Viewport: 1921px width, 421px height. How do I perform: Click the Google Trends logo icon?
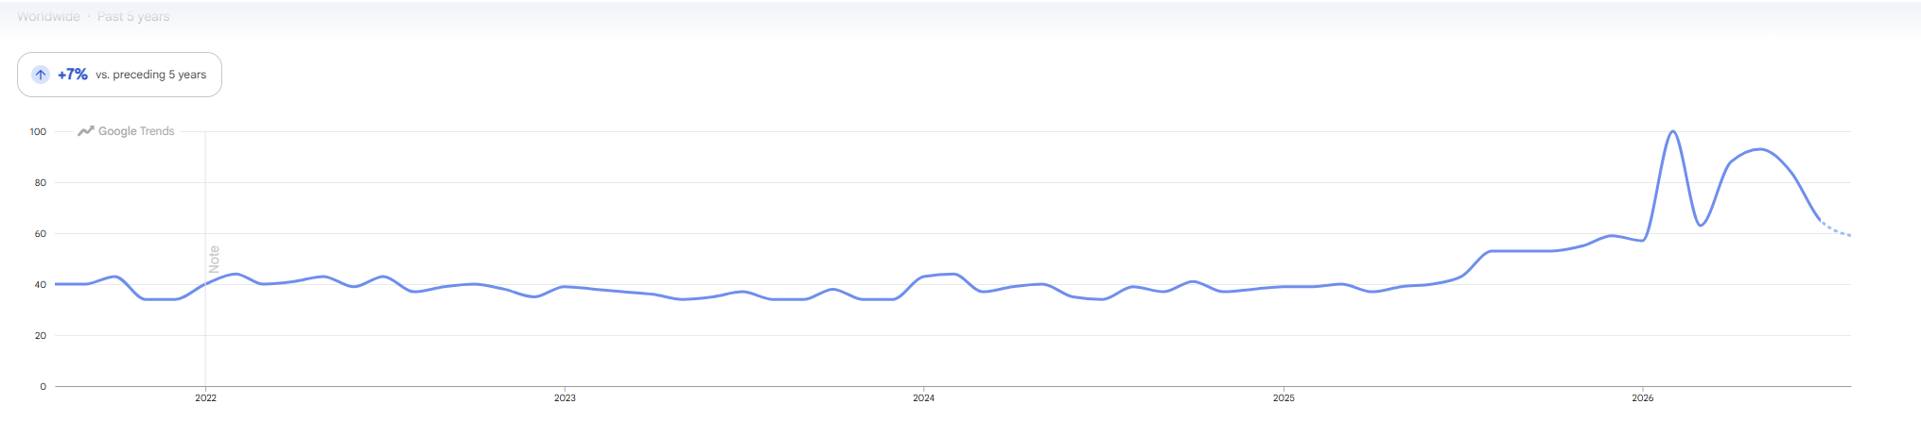pos(86,131)
